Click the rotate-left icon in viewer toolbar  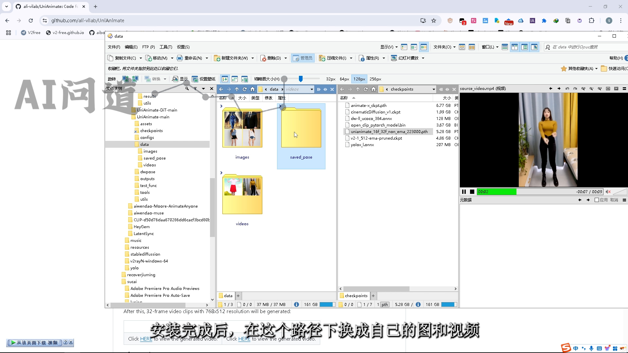pyautogui.click(x=567, y=89)
